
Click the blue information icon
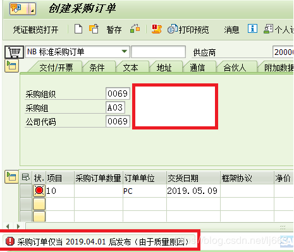(x=252, y=28)
